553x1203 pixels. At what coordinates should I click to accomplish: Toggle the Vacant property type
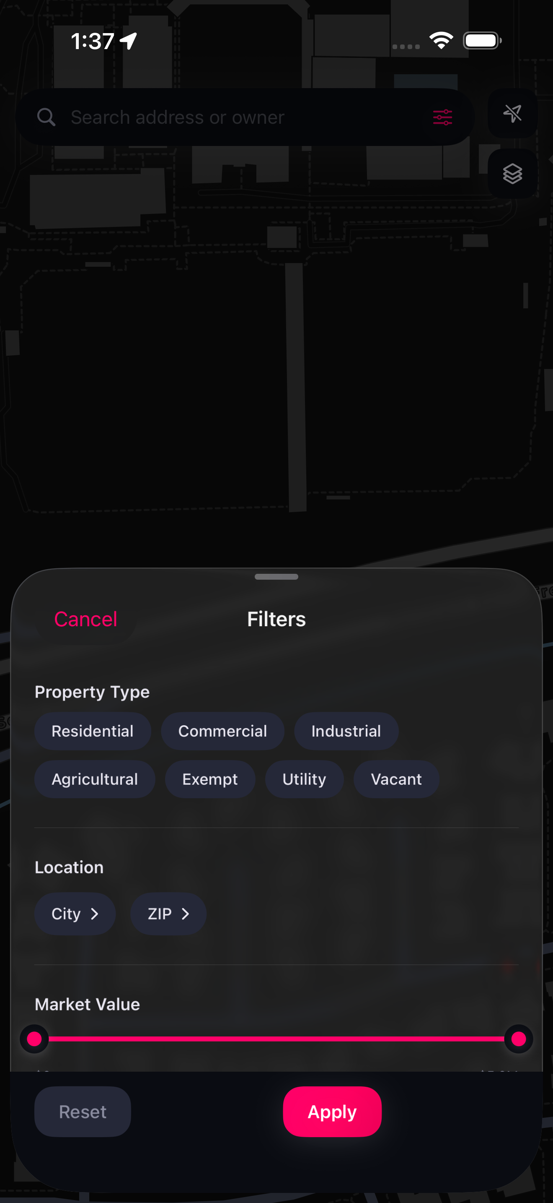[395, 779]
